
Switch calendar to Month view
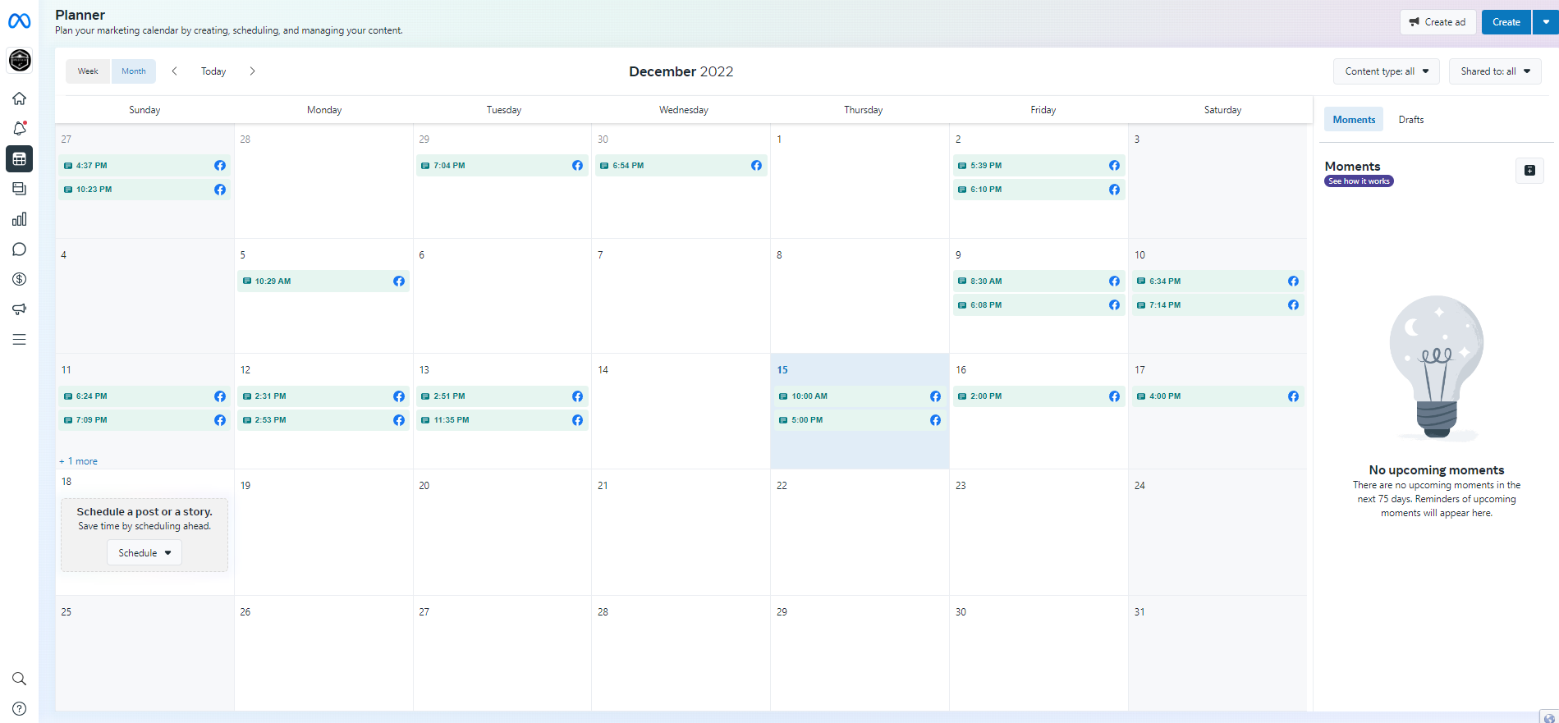[x=134, y=71]
